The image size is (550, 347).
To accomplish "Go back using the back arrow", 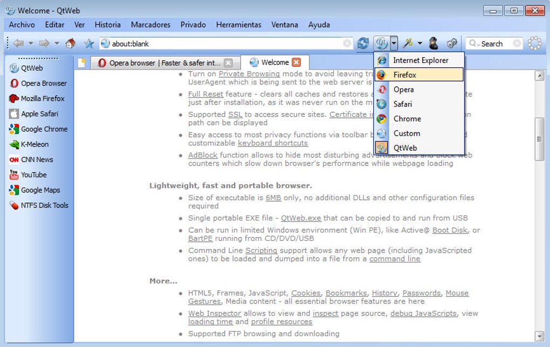I will click(x=18, y=44).
